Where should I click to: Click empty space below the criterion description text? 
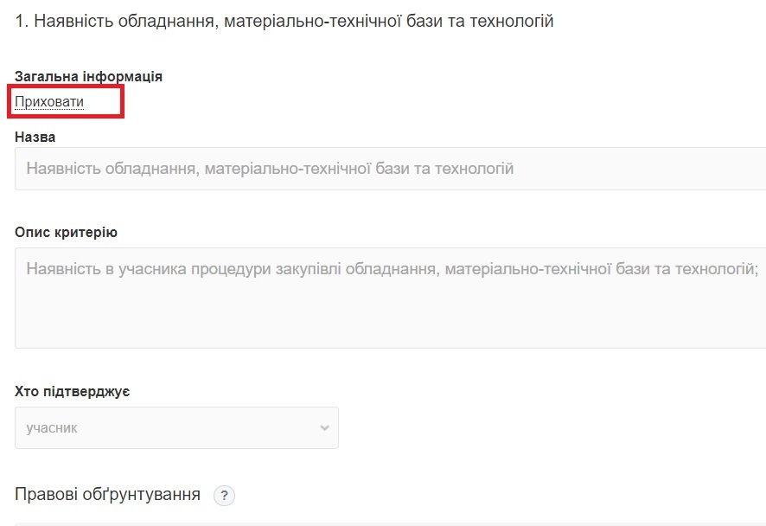[x=389, y=320]
